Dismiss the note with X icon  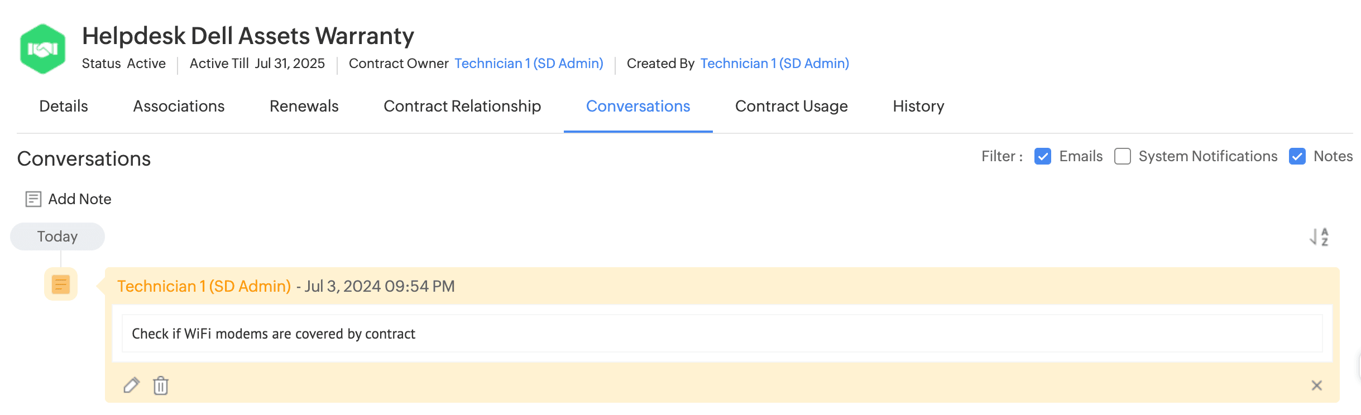1317,385
